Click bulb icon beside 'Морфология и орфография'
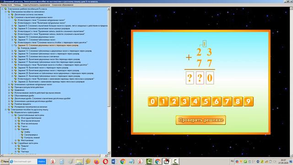Screen dimensions: 293x165 (x=12, y=112)
